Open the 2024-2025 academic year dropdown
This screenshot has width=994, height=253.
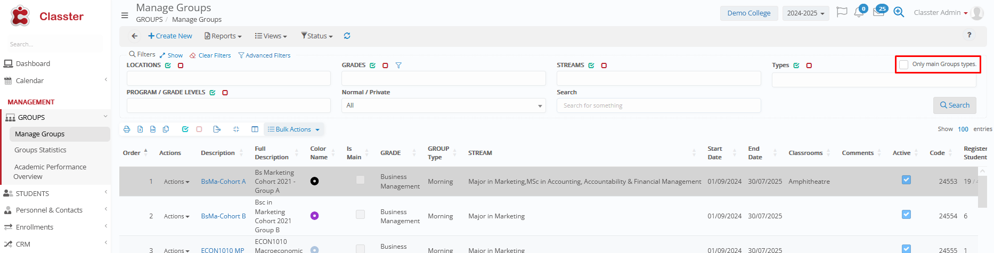[x=805, y=13]
